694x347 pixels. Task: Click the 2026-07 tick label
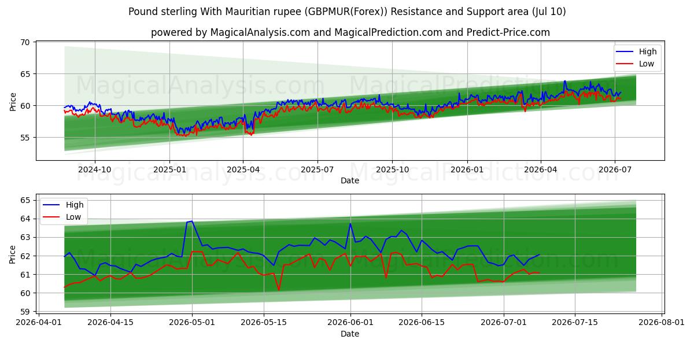click(615, 170)
